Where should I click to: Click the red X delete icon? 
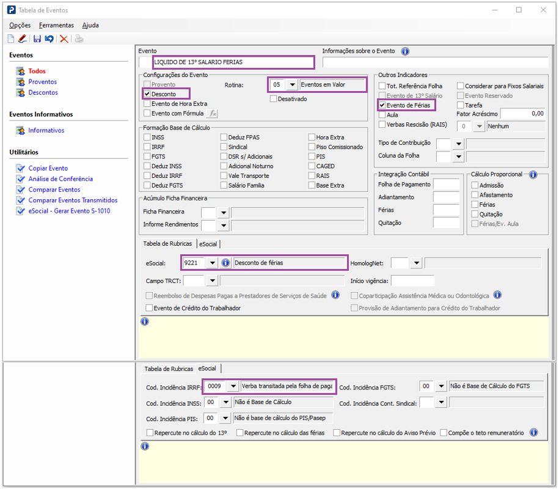point(64,39)
